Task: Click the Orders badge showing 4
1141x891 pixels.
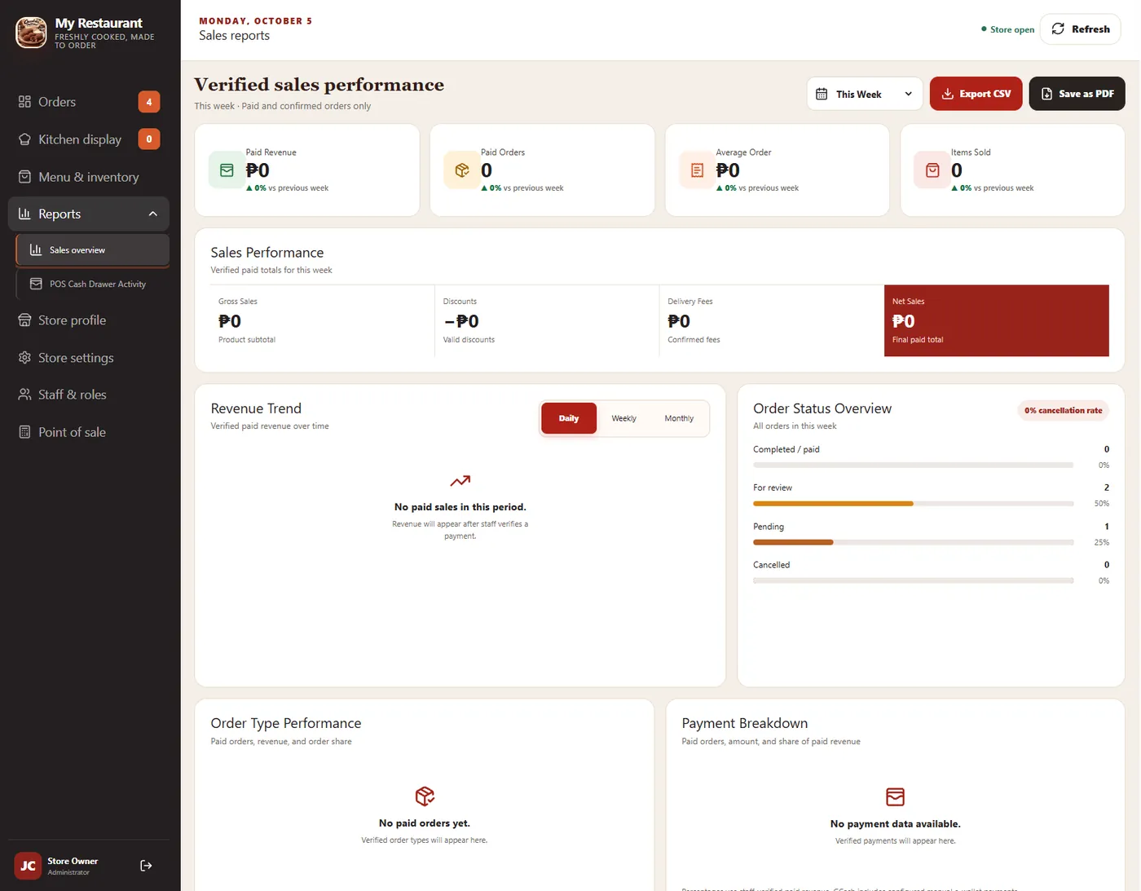Action: [149, 102]
